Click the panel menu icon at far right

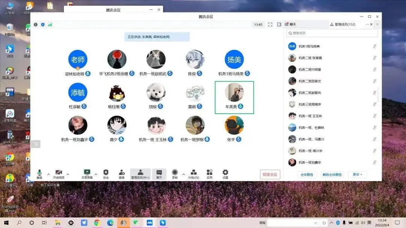377,24
